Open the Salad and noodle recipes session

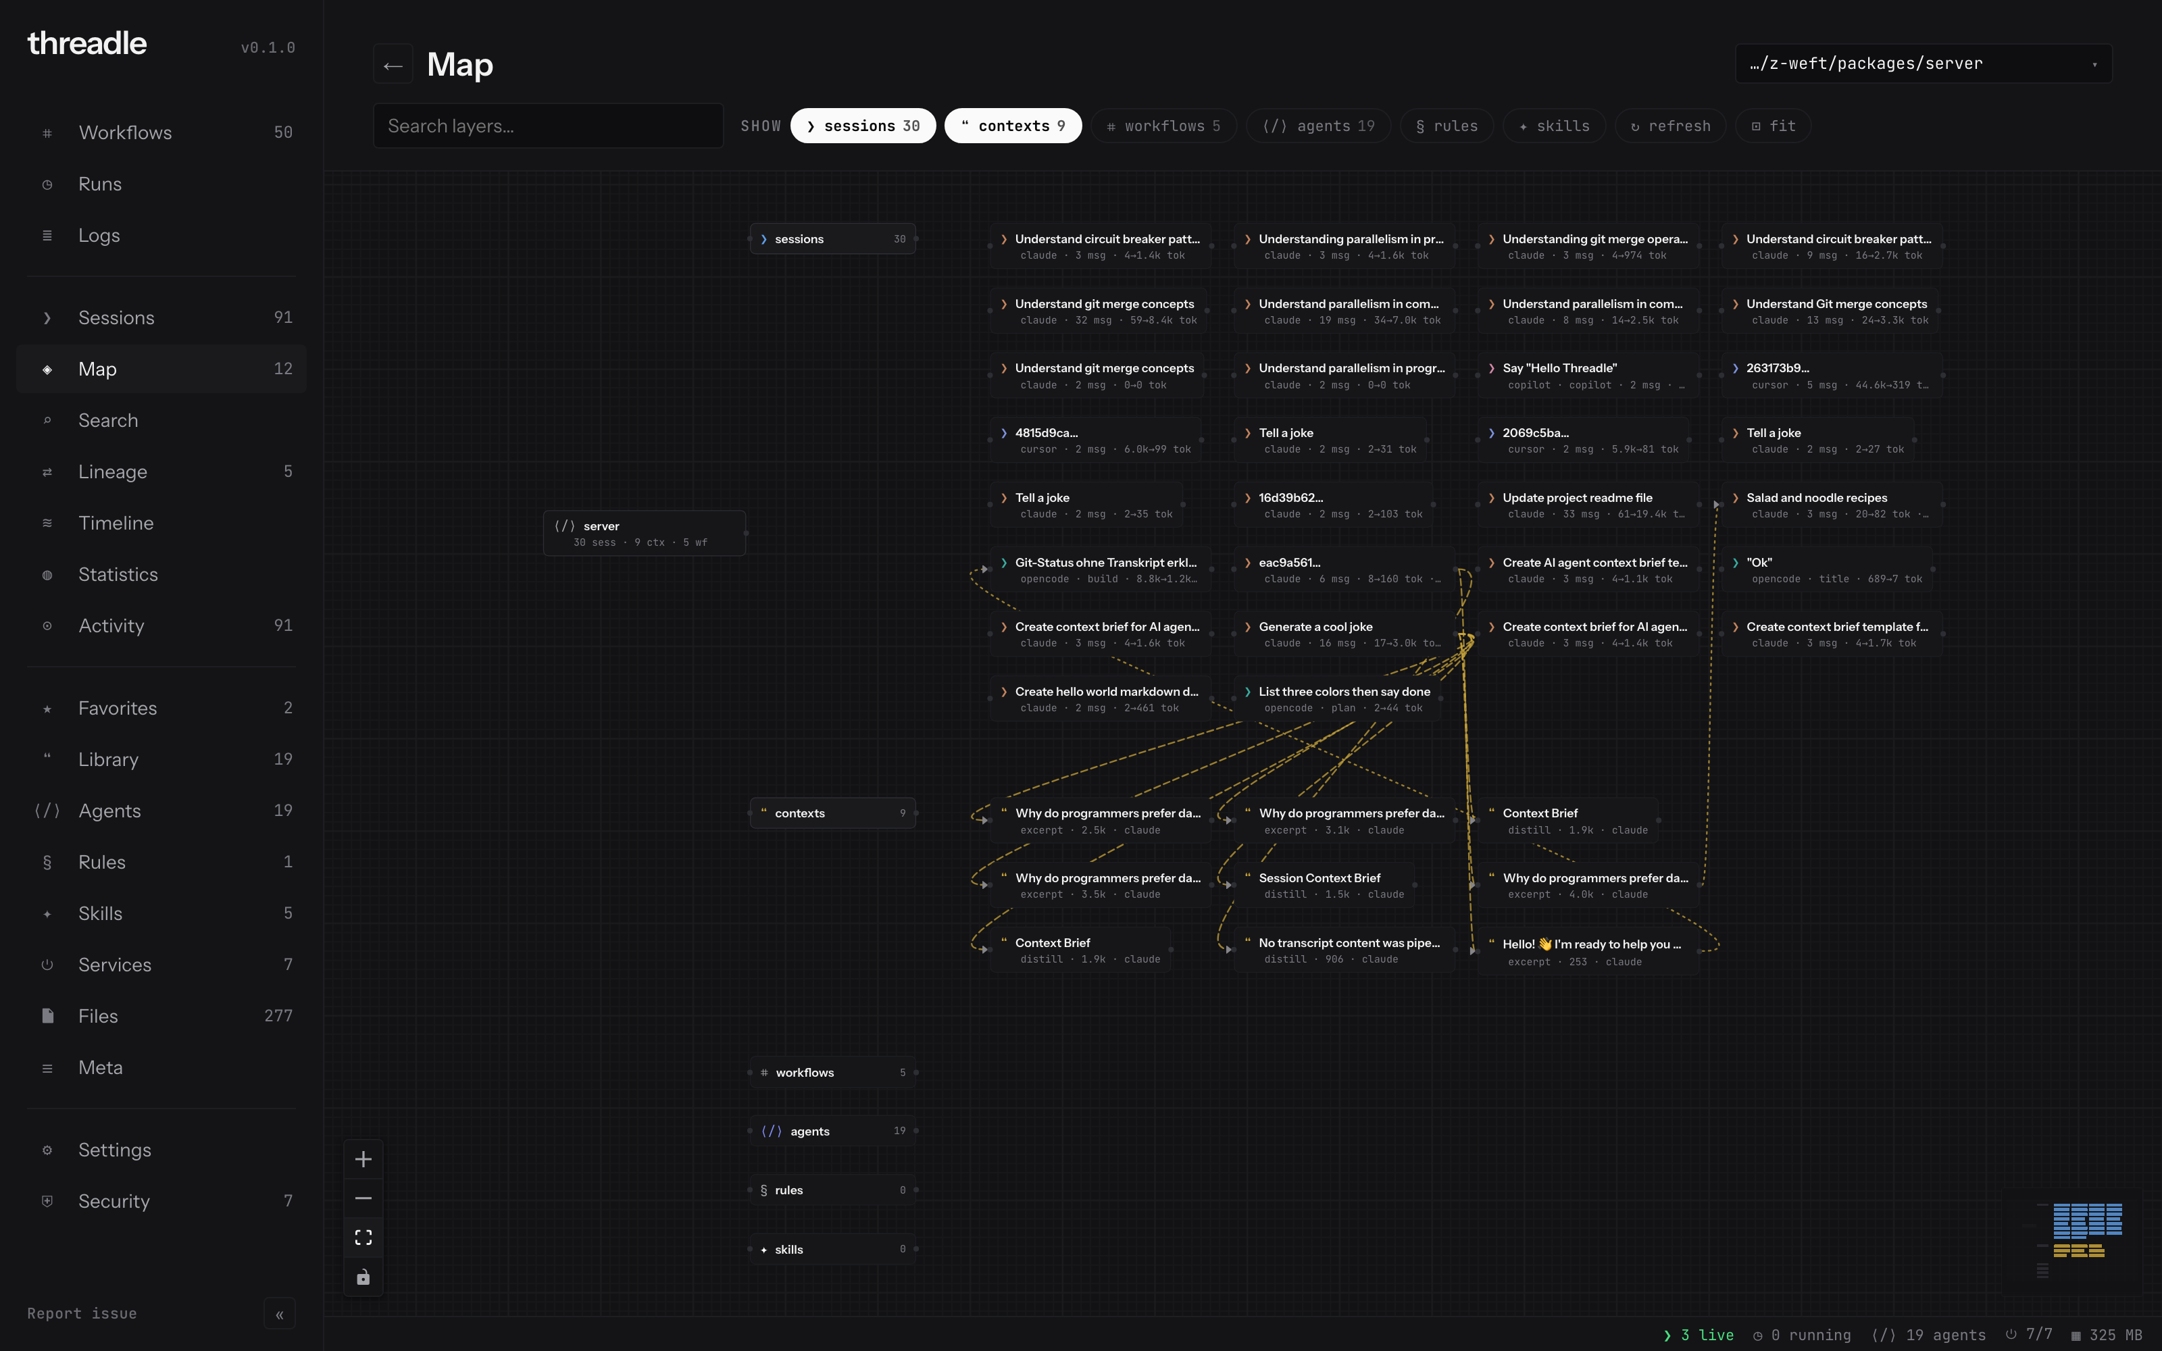1832,505
